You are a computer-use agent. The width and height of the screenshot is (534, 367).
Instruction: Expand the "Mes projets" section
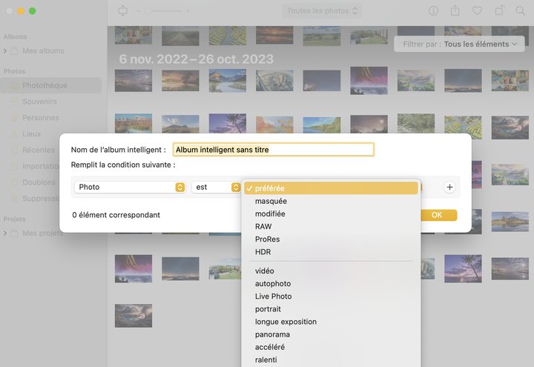click(x=6, y=234)
